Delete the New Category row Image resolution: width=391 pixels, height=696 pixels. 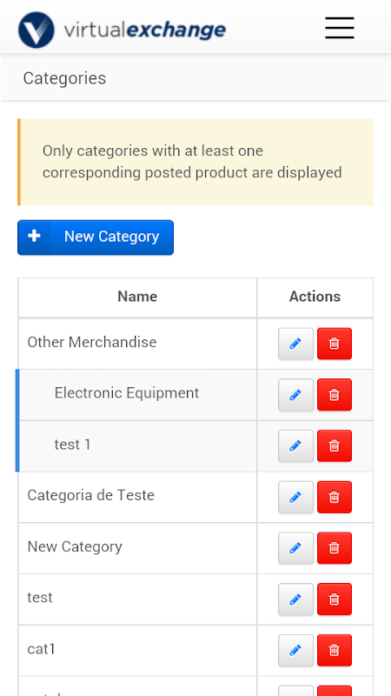[335, 548]
